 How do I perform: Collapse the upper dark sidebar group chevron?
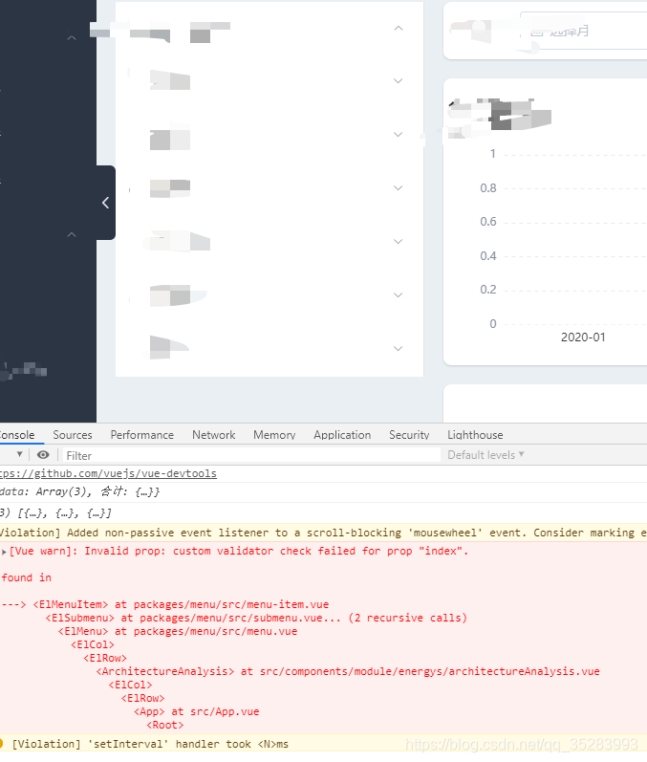pyautogui.click(x=72, y=37)
